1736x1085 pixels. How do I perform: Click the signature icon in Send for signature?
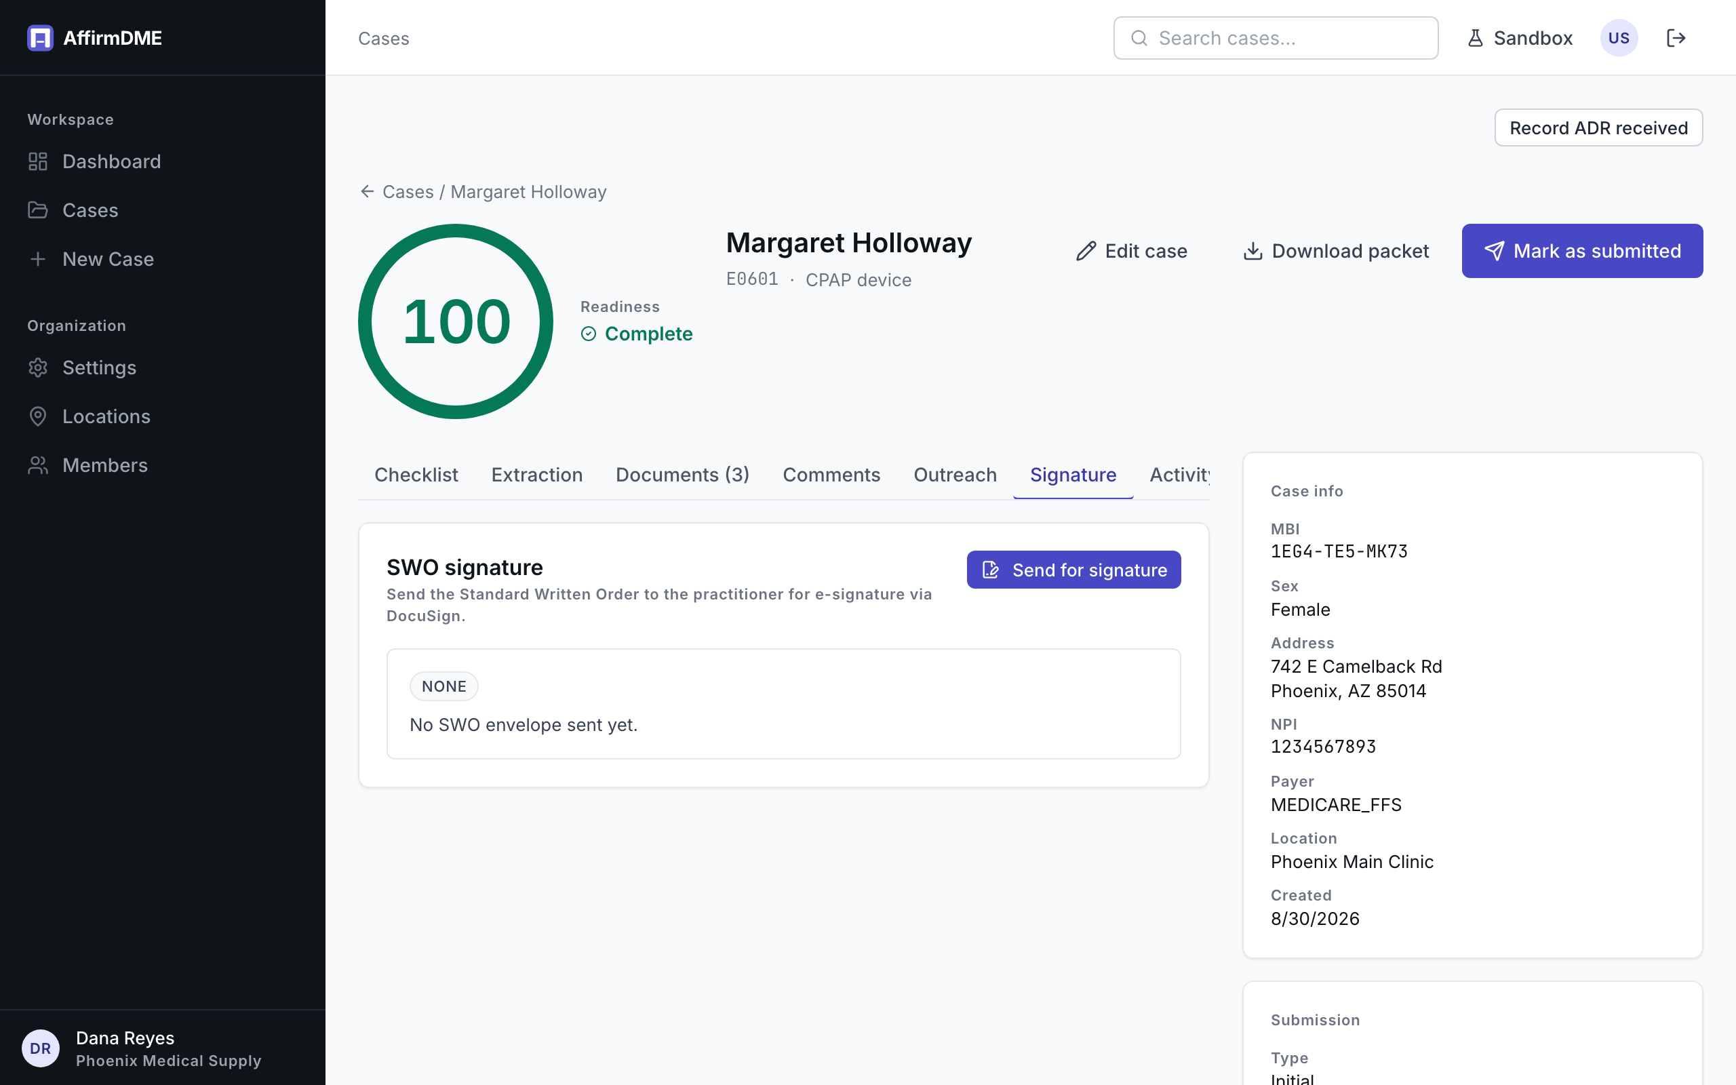pyautogui.click(x=991, y=570)
